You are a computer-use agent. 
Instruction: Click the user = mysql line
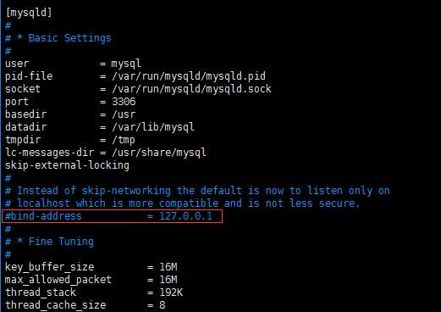click(x=73, y=64)
